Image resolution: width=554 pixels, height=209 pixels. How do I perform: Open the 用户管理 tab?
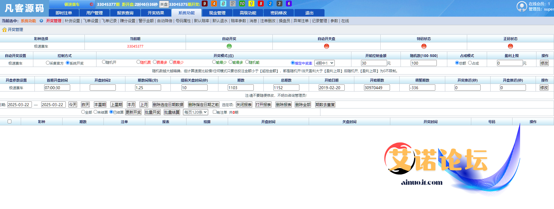(94, 13)
